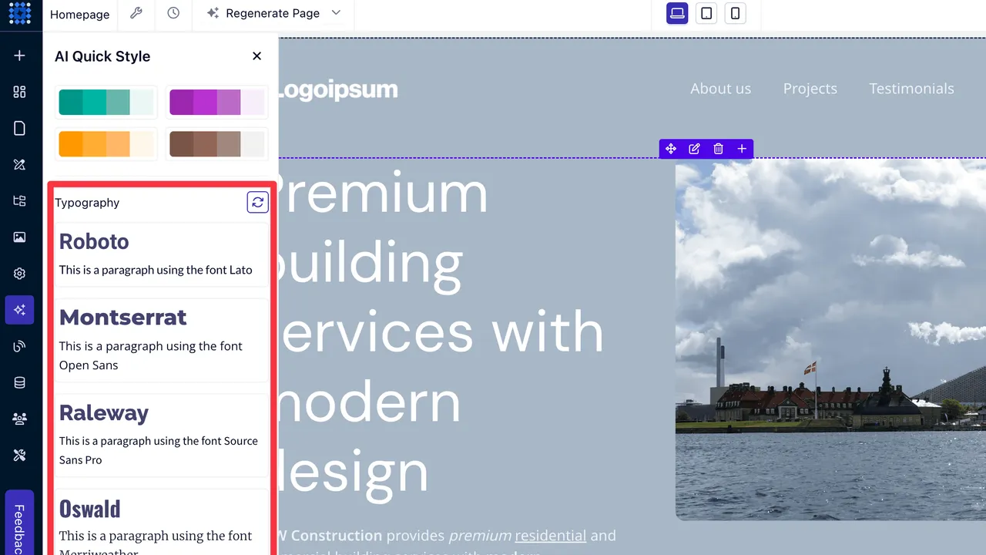Open the page history clock icon
This screenshot has width=986, height=555.
click(x=173, y=13)
